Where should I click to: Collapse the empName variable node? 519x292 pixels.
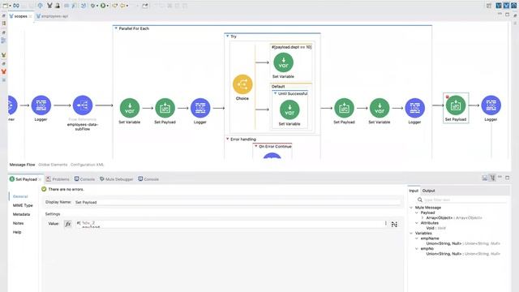[x=417, y=238]
